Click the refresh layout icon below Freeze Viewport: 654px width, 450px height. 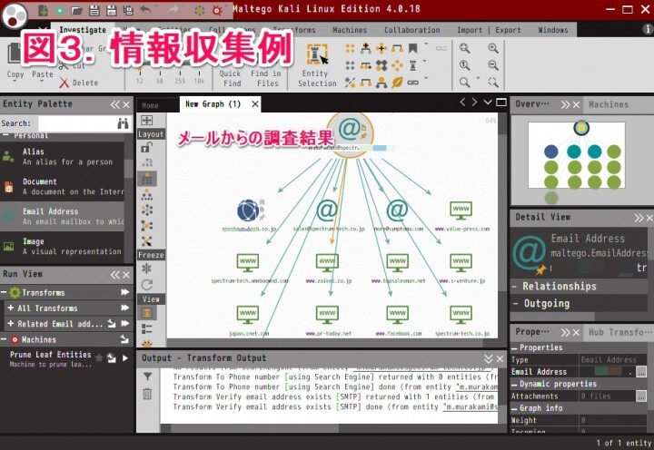pyautogui.click(x=146, y=285)
